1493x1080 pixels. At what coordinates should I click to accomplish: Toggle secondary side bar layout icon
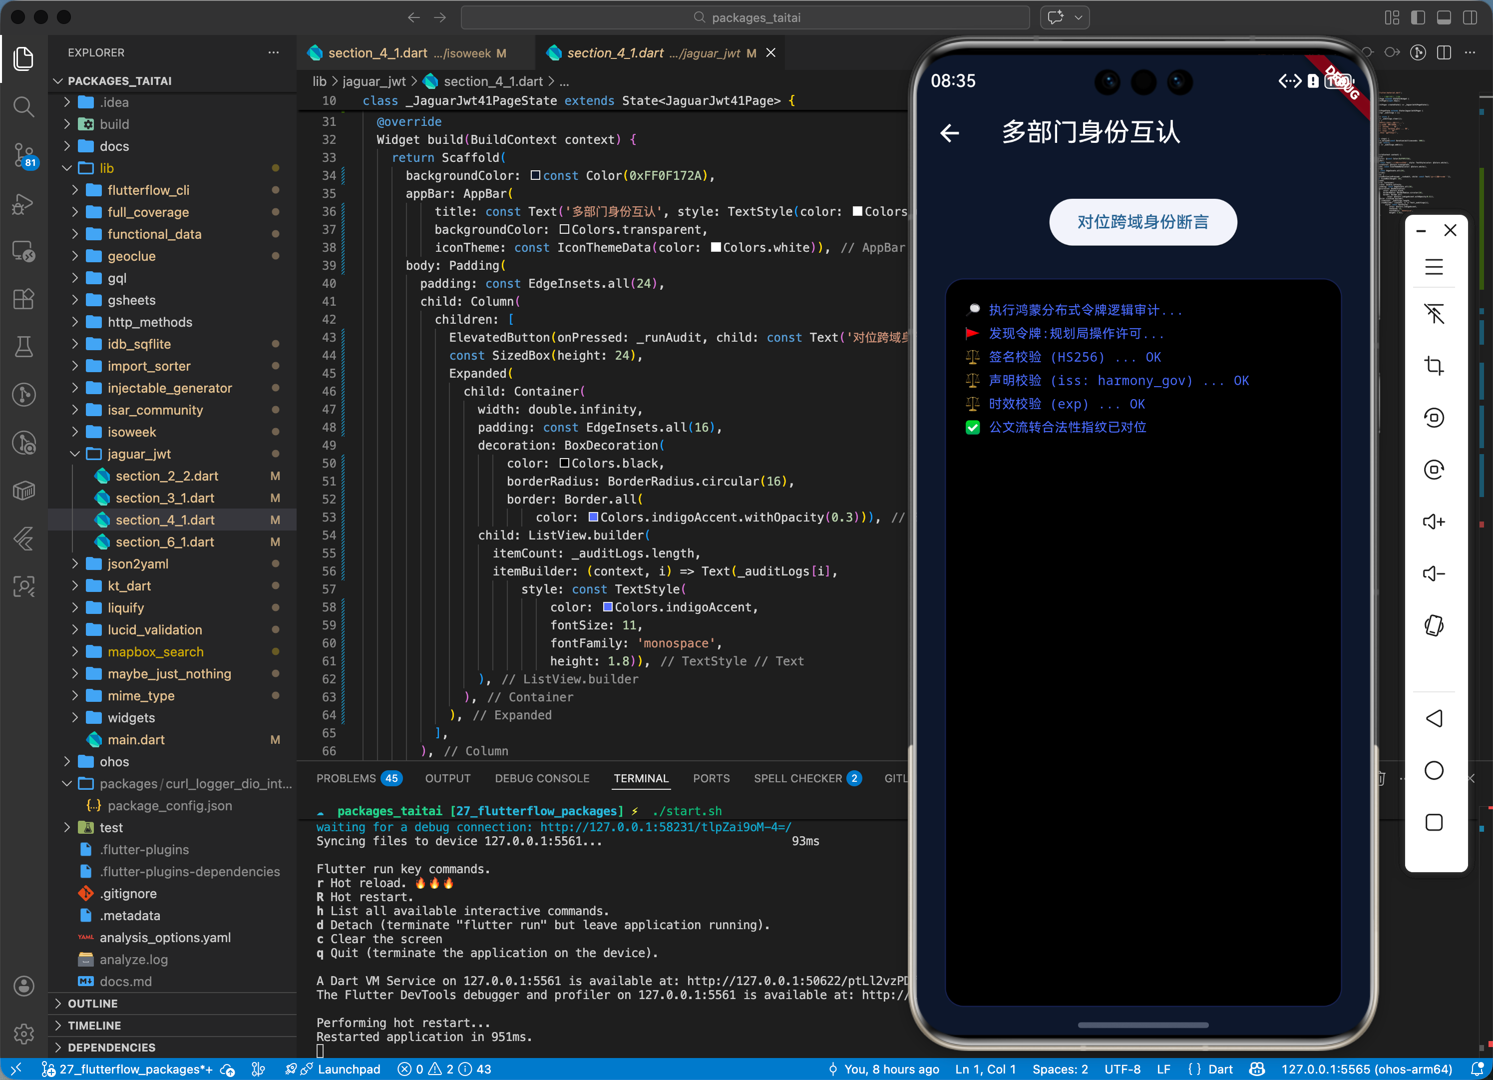tap(1470, 18)
